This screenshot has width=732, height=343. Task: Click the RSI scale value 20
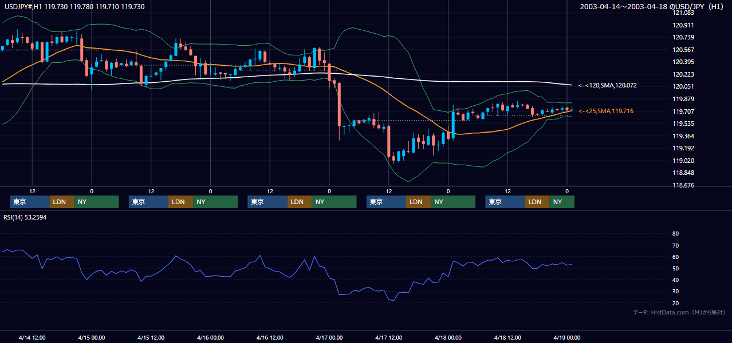coord(675,303)
